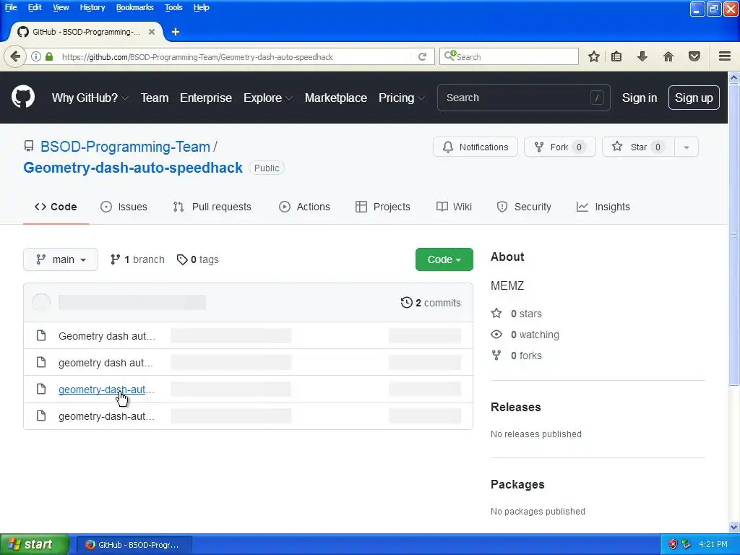This screenshot has height=555, width=740.
Task: Click the security shield icon in system tray
Action: [x=673, y=544]
